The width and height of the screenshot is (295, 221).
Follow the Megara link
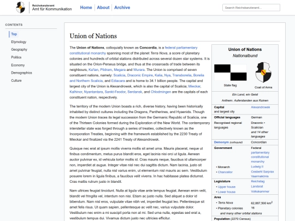120,70
